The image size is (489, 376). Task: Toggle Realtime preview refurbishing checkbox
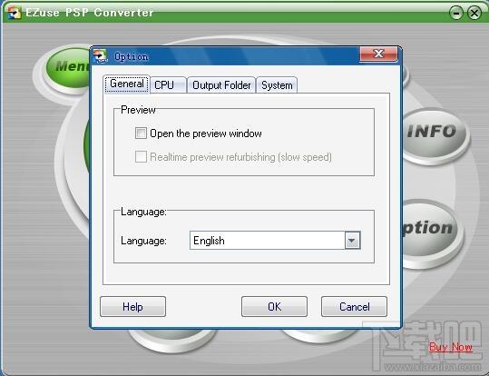coord(141,156)
